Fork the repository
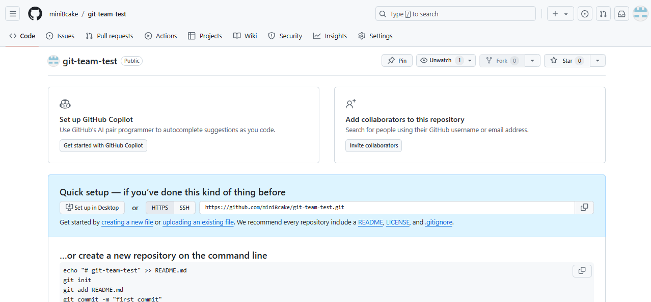651x302 pixels. 502,61
